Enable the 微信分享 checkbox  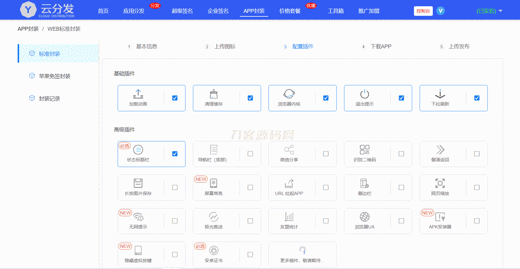tap(326, 154)
